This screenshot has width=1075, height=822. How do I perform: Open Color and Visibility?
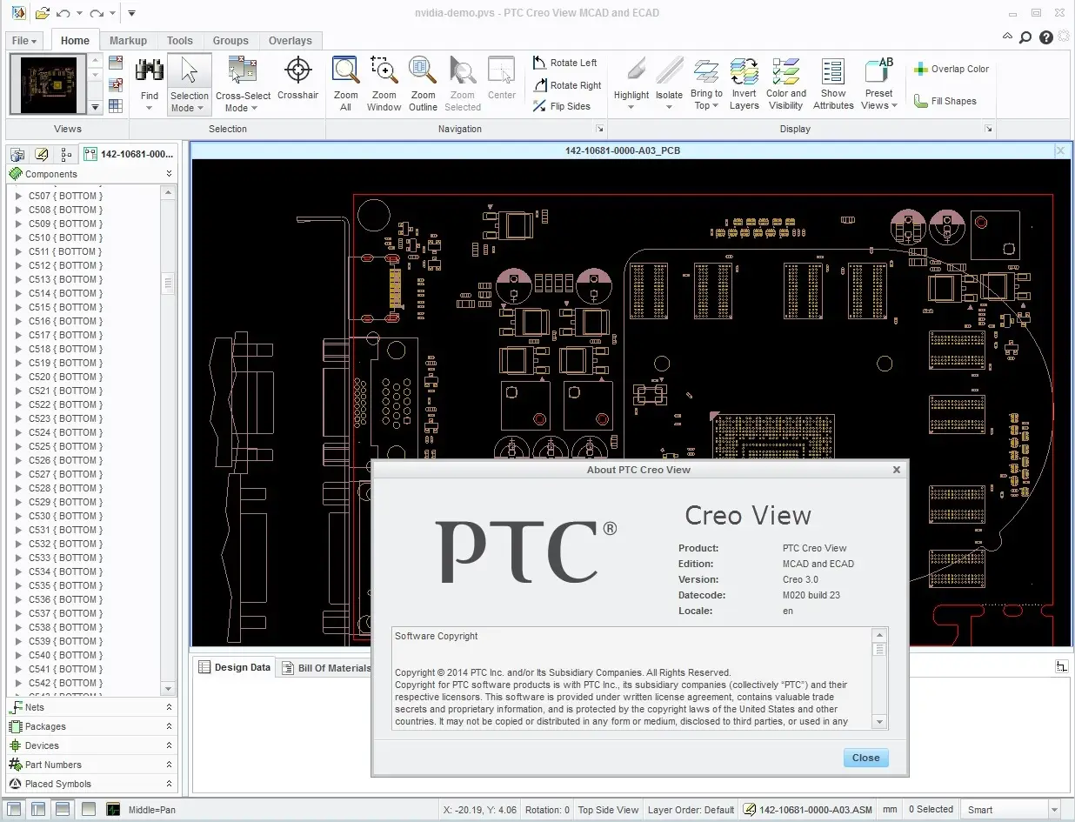point(786,84)
